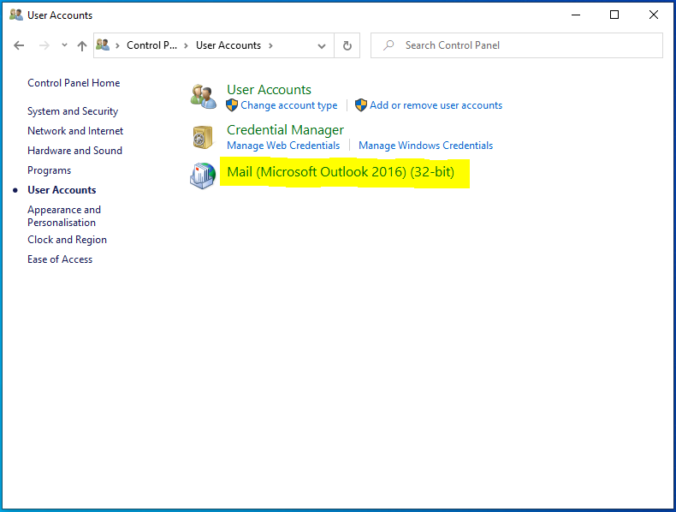This screenshot has width=676, height=512.
Task: Refresh the Control Panel view
Action: coord(347,45)
